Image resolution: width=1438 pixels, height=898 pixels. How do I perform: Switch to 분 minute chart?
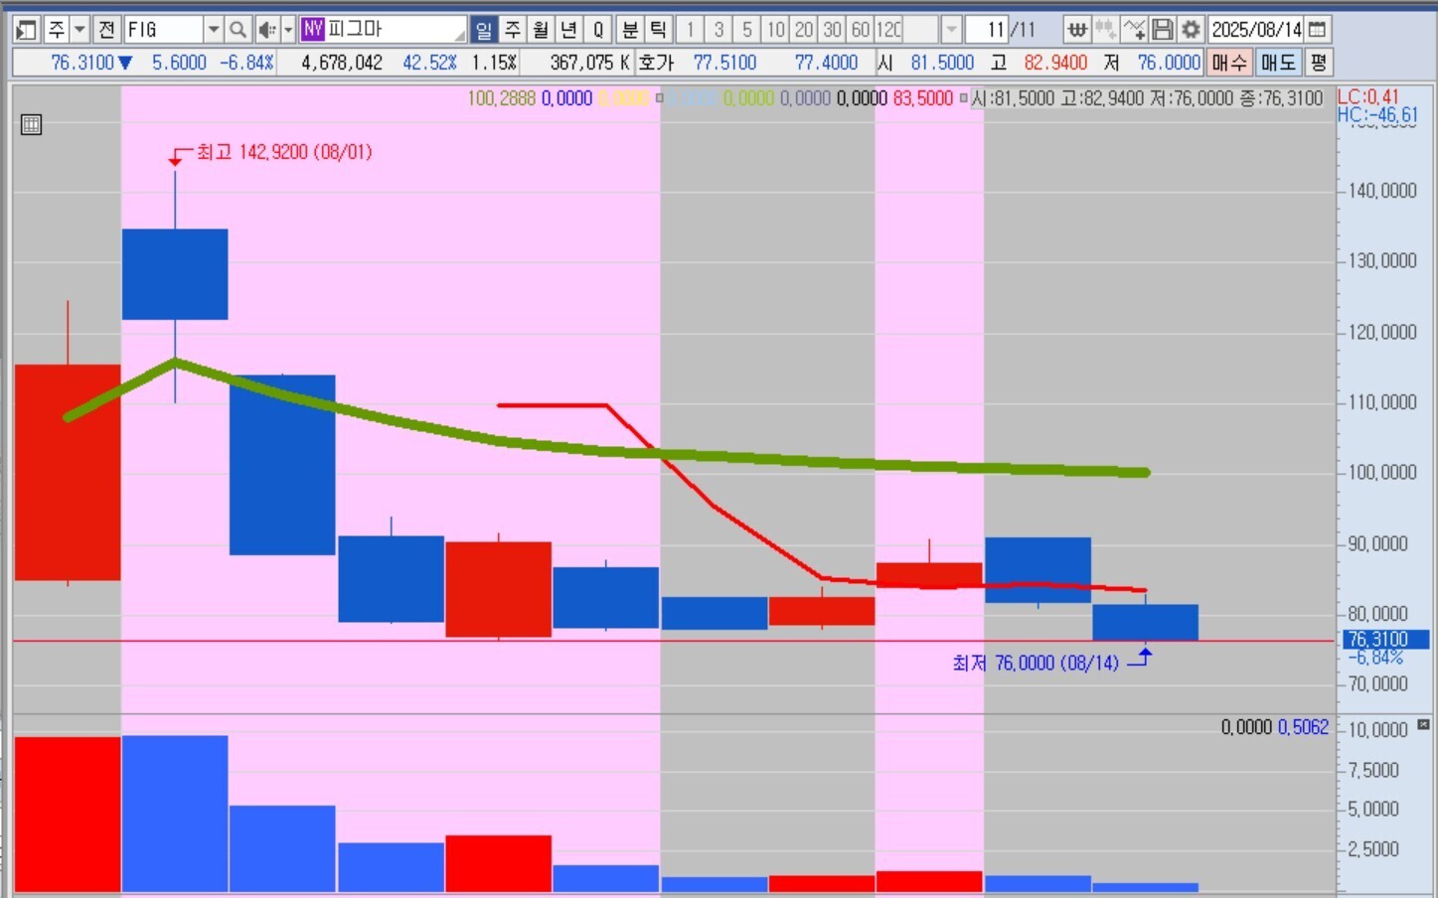(x=629, y=30)
